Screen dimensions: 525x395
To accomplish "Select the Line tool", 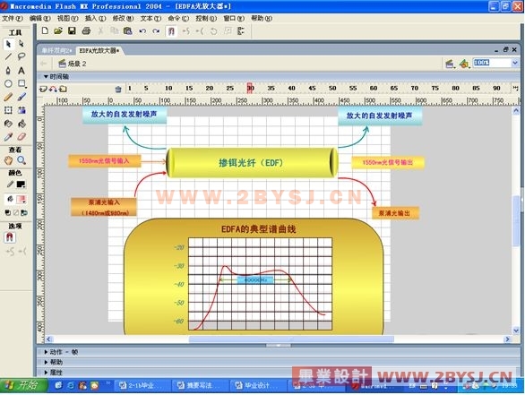I will click(x=8, y=56).
